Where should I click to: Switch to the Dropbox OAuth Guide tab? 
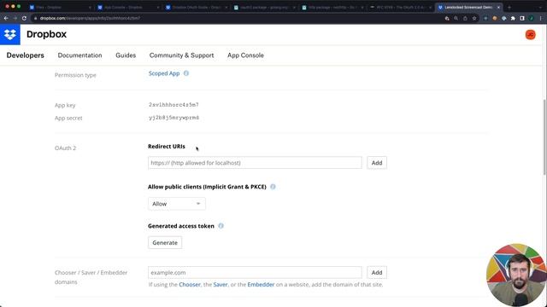pos(196,7)
